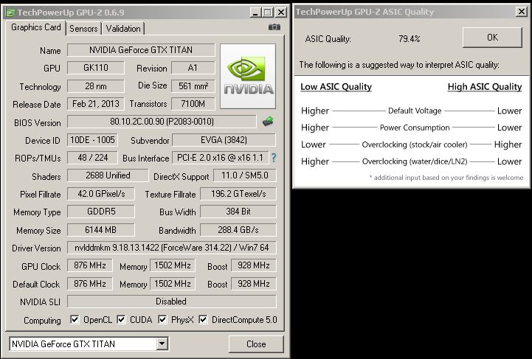The height and width of the screenshot is (359, 532).
Task: Switch to the Sensors tab
Action: tap(83, 29)
